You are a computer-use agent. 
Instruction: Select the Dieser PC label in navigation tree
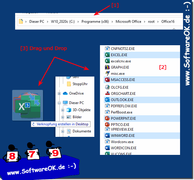pyautogui.click(x=77, y=103)
